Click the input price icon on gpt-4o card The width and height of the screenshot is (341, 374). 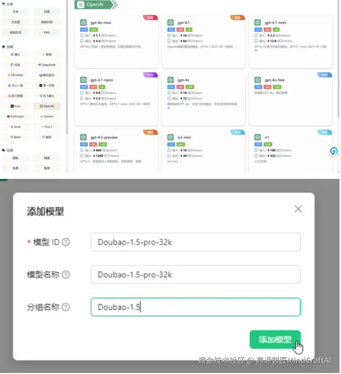[x=169, y=93]
